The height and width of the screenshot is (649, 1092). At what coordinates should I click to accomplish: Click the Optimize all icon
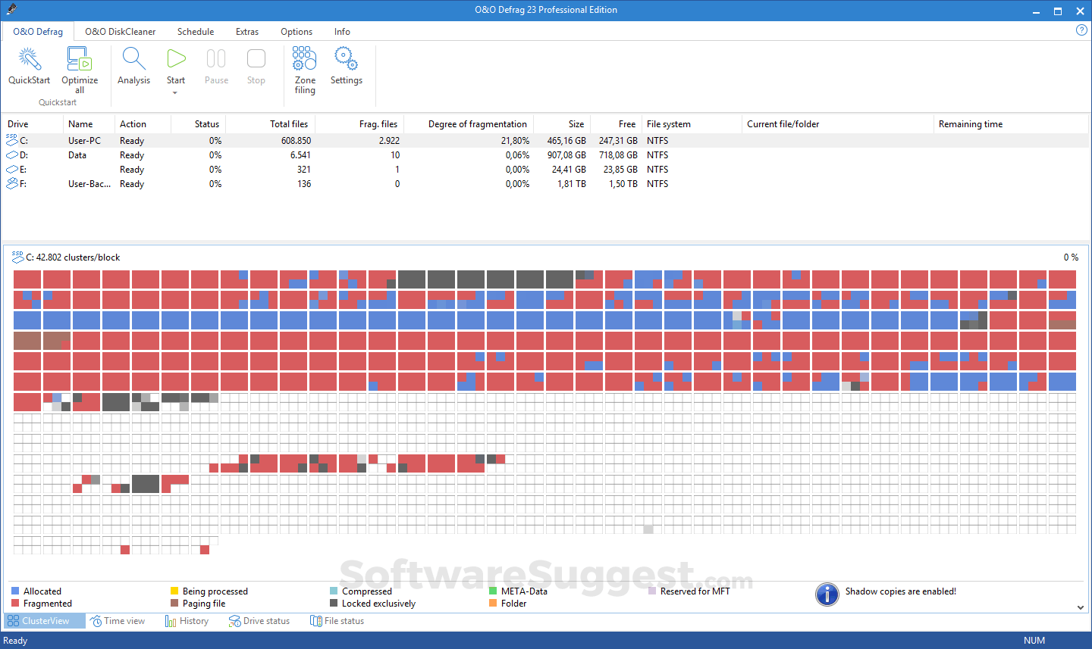(x=79, y=58)
